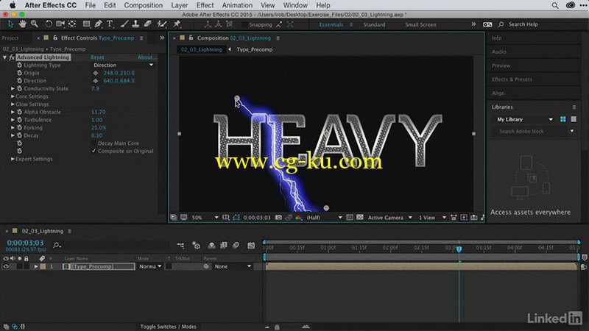Viewport: 589px width, 331px height.
Task: Select the Zoom magnifier tool
Action: click(x=34, y=24)
